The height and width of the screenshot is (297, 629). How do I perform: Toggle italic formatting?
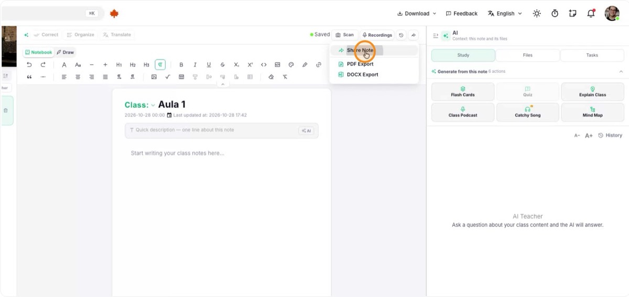coord(195,65)
